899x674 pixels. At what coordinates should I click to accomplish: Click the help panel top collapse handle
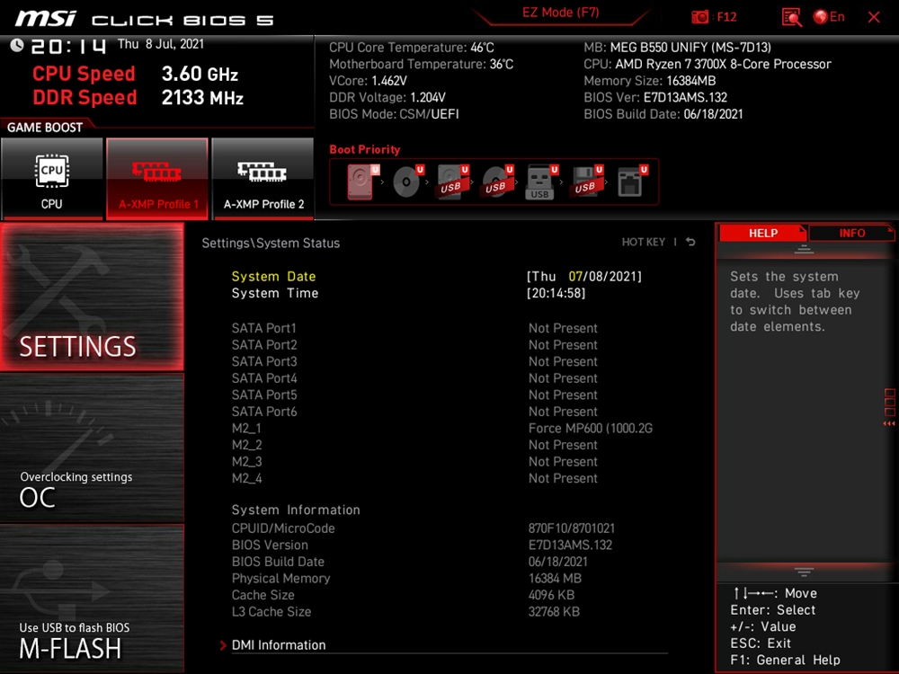point(803,249)
